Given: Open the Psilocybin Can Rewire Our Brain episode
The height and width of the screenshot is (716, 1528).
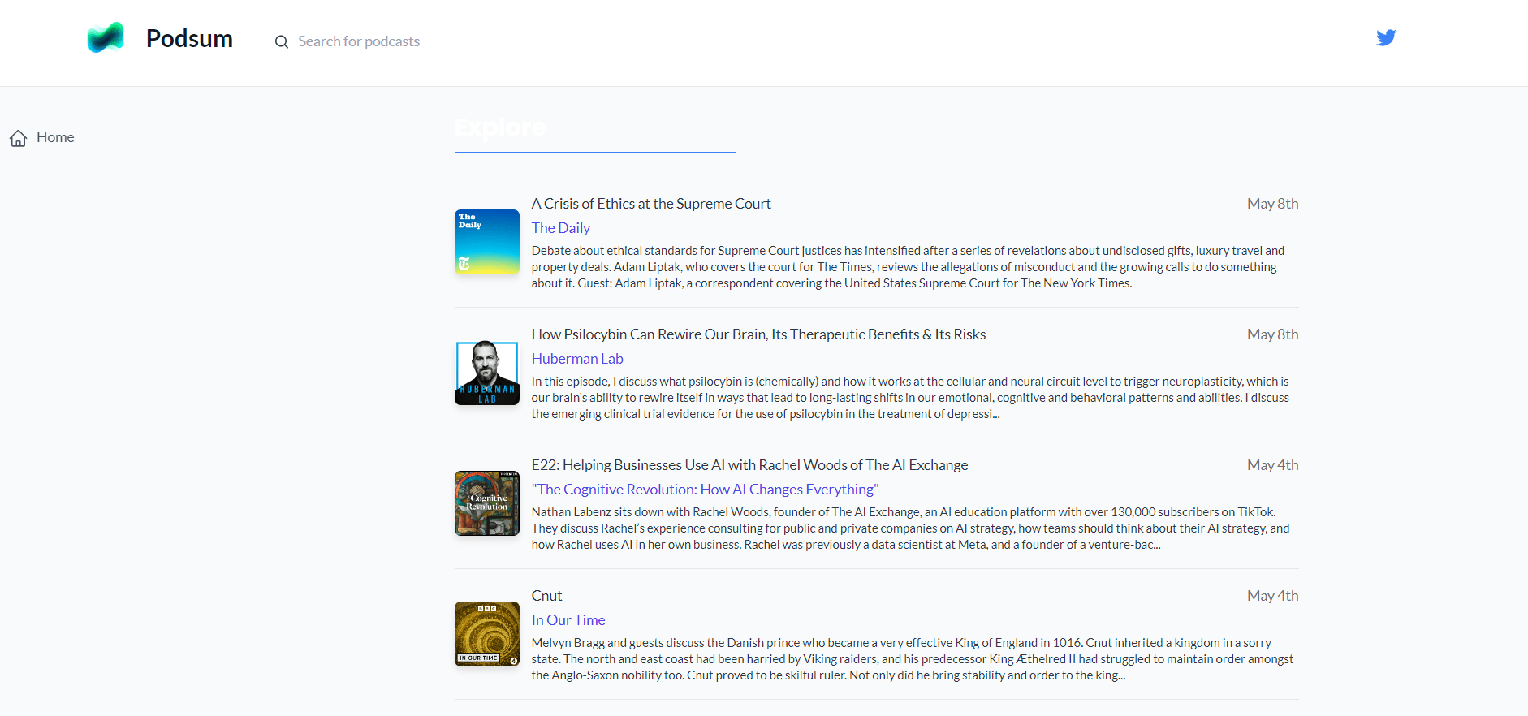Looking at the screenshot, I should point(758,334).
